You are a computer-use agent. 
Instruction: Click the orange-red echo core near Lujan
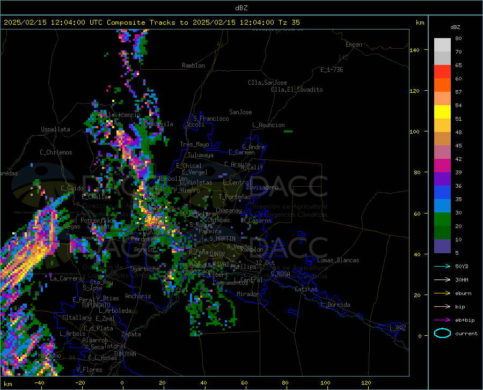(151, 220)
